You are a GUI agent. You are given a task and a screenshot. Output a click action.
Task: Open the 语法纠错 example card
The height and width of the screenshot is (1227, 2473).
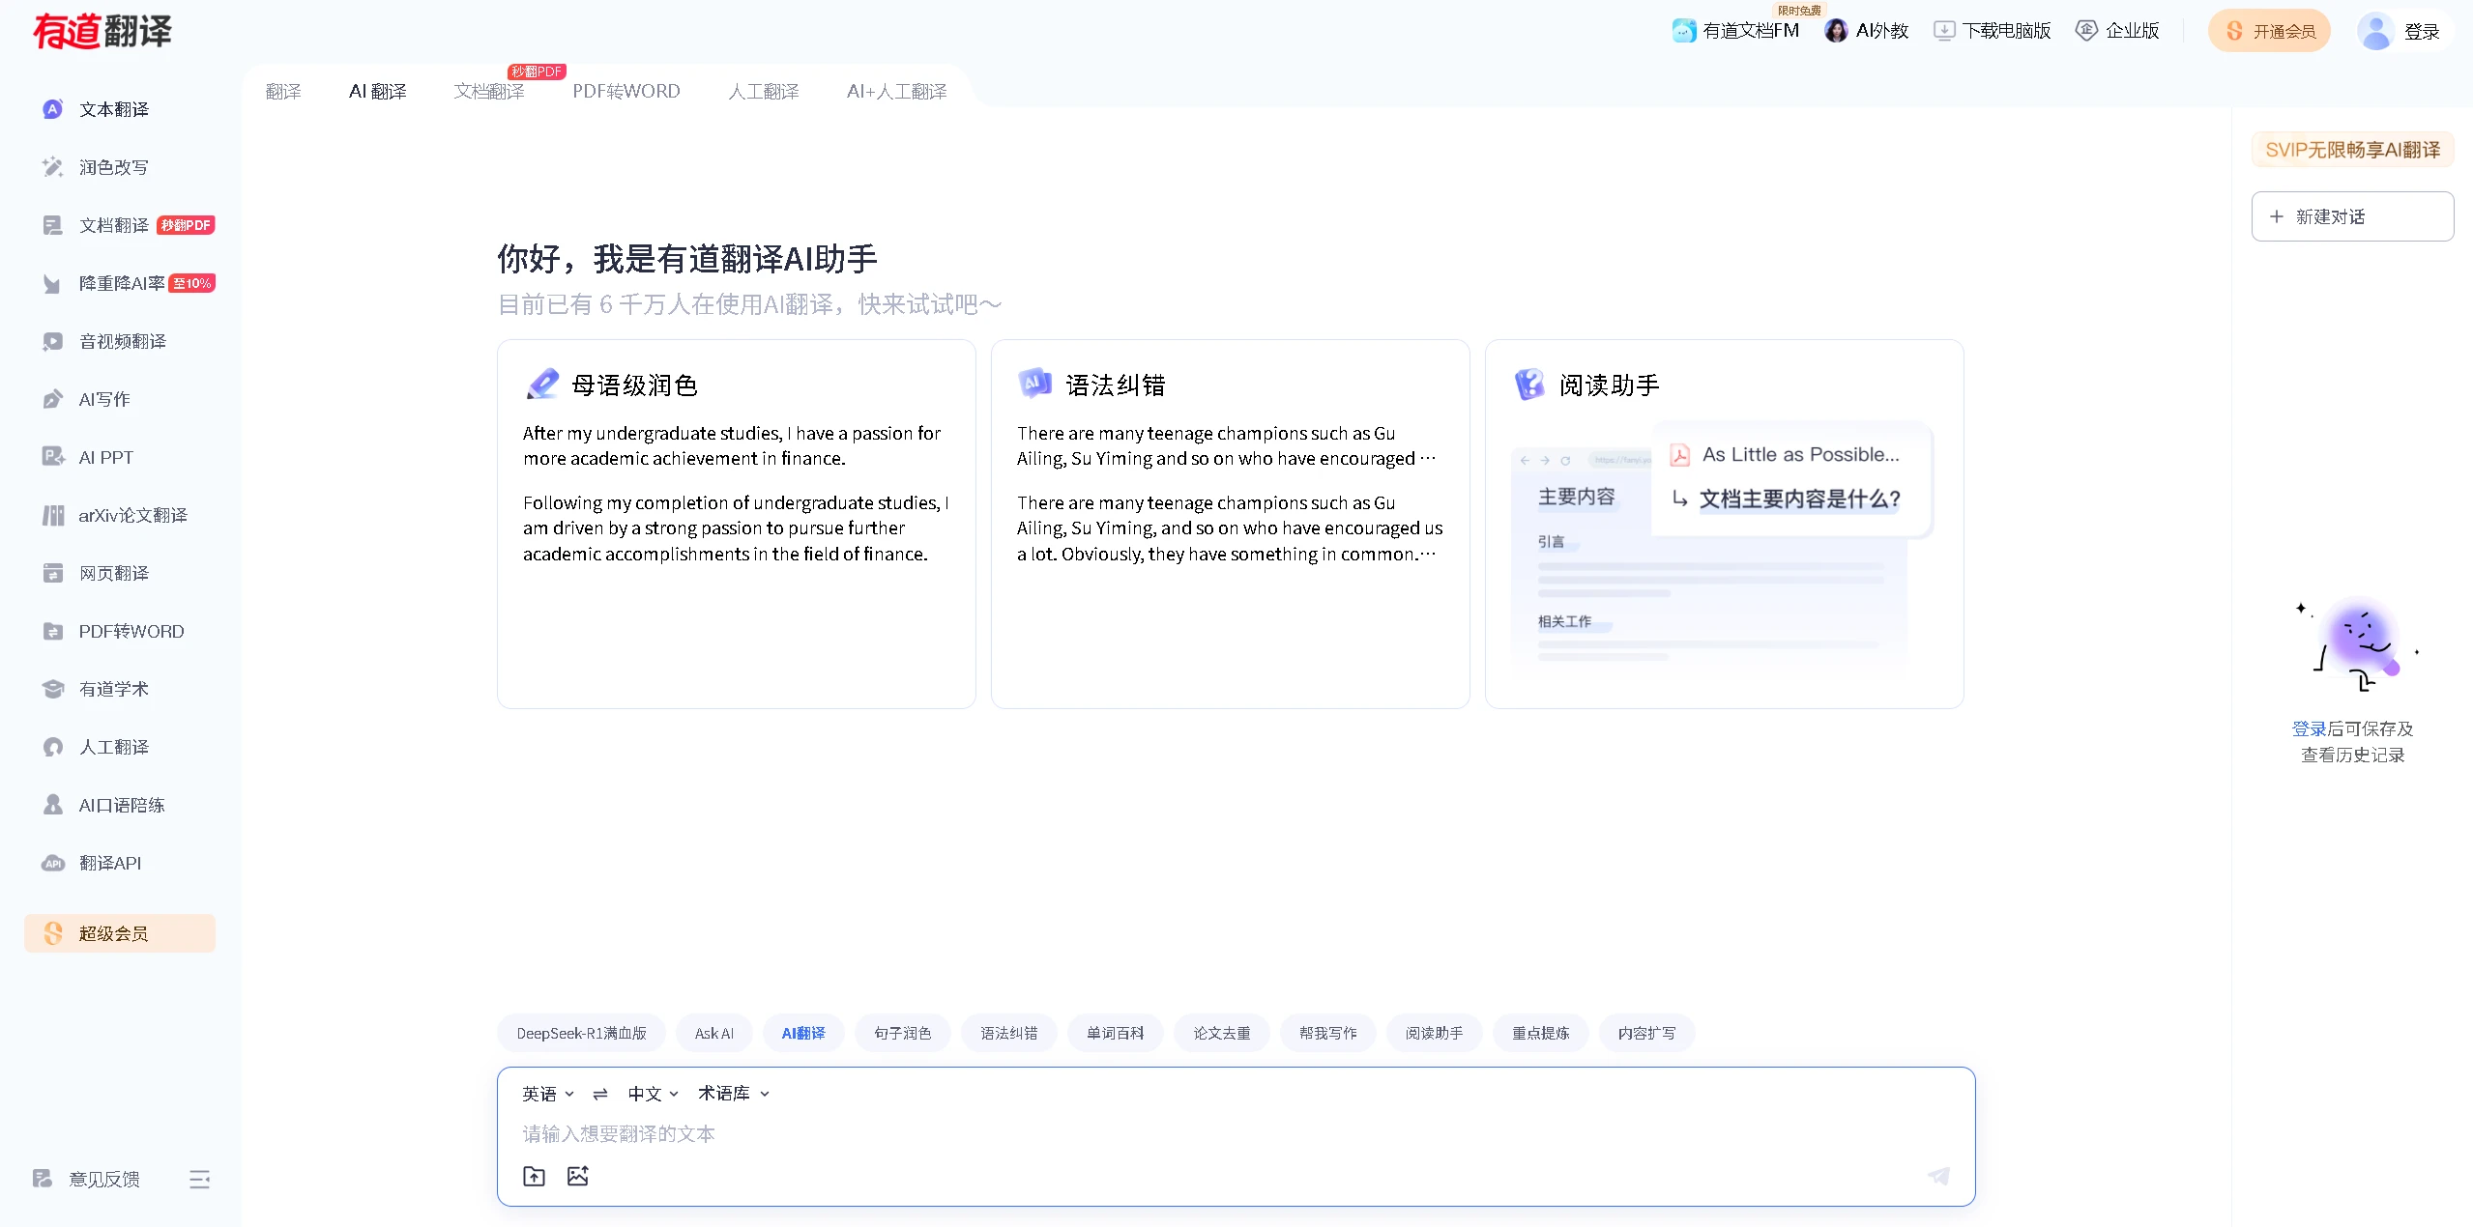pyautogui.click(x=1231, y=524)
